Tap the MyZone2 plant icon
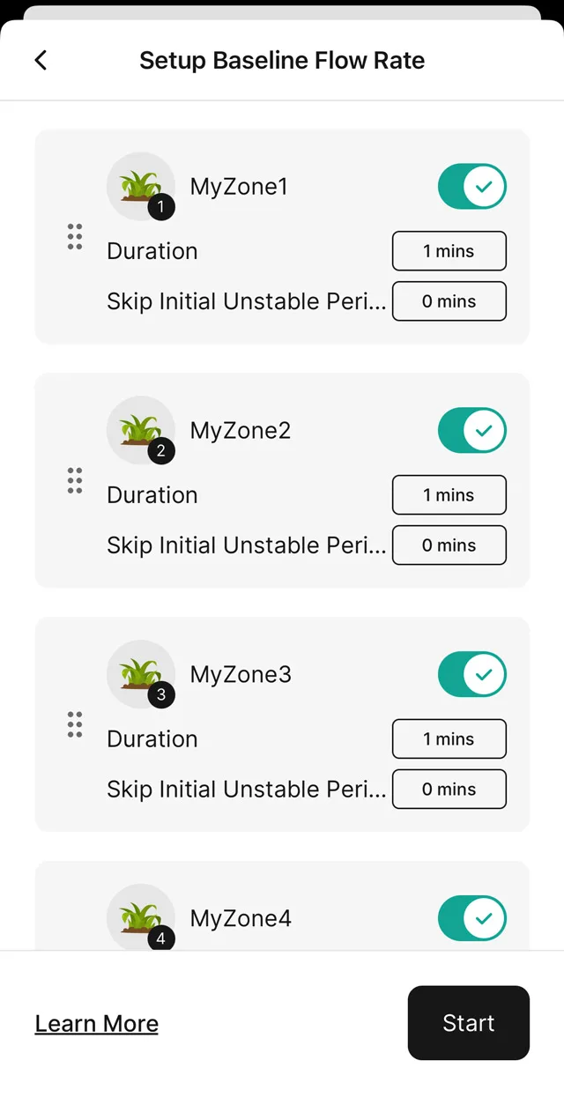The height and width of the screenshot is (1105, 564). pyautogui.click(x=140, y=430)
